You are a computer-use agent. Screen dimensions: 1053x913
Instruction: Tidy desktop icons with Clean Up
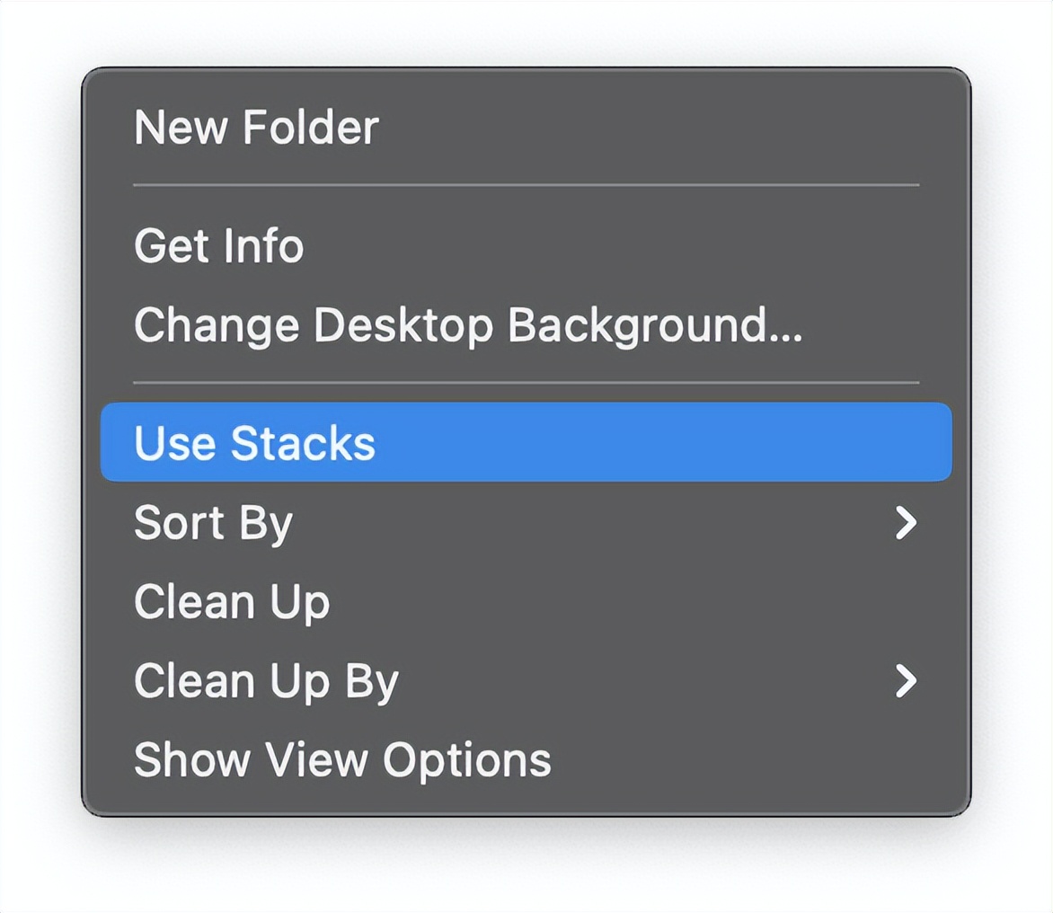click(x=232, y=602)
